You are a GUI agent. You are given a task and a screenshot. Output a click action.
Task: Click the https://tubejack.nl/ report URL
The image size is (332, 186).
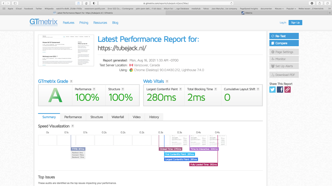coord(122,48)
